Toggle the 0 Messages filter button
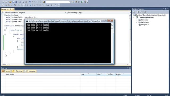The height and width of the screenshot is (96, 170). [30, 71]
